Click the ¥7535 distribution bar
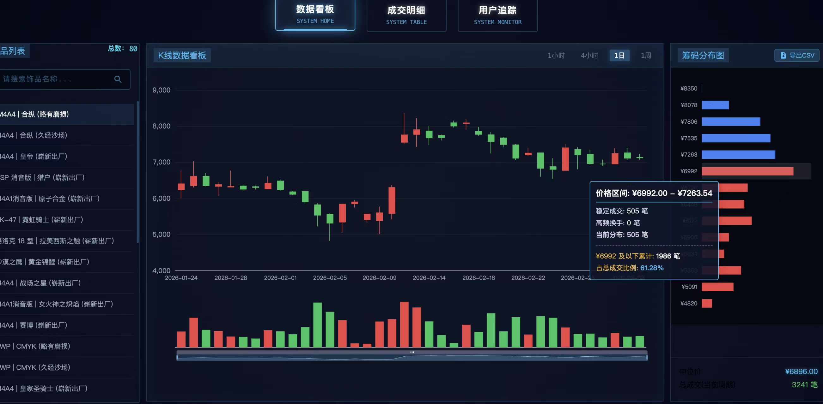Screen dimensions: 823x404 pos(736,138)
